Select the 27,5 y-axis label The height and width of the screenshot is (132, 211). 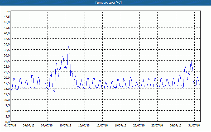coord(7,61)
